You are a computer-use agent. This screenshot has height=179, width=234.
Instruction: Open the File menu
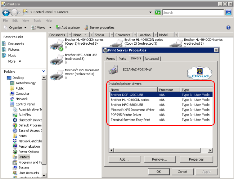(5, 21)
